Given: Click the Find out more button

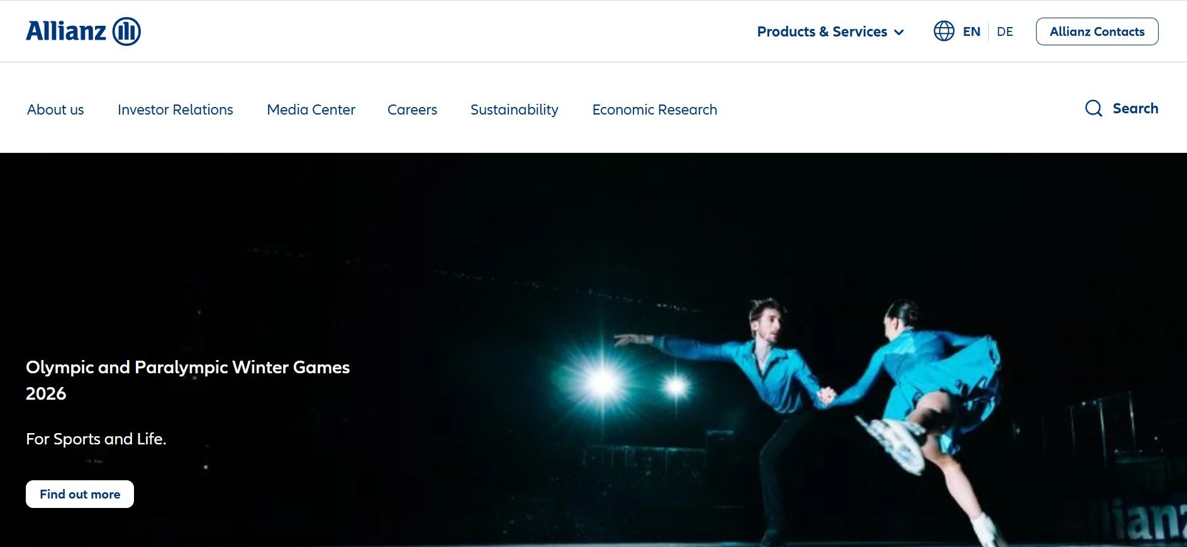Looking at the screenshot, I should coord(80,494).
